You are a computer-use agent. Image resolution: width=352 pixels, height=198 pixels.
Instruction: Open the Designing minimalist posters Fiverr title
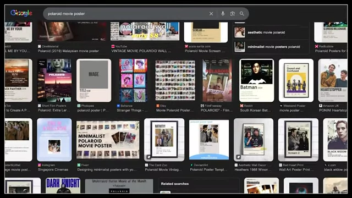[107, 170]
